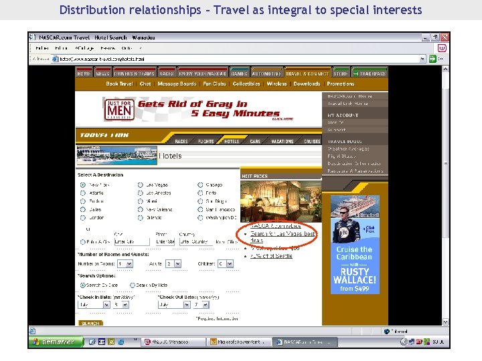The height and width of the screenshot is (361, 482).
Task: Click the Just For Men logo
Action: 120,109
